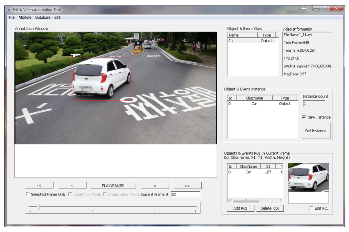Click the PLAY/PAUSE button
The height and width of the screenshot is (232, 349).
point(113,186)
